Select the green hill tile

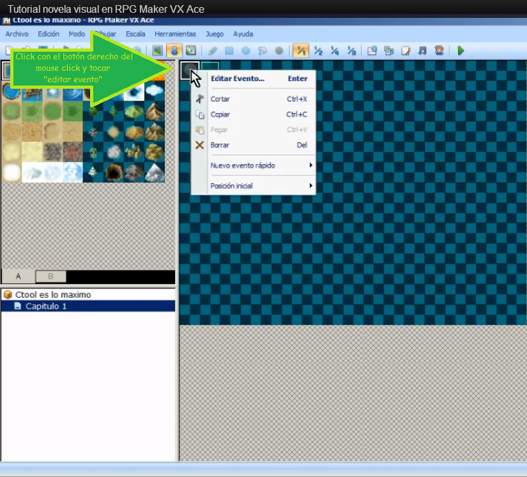134,111
